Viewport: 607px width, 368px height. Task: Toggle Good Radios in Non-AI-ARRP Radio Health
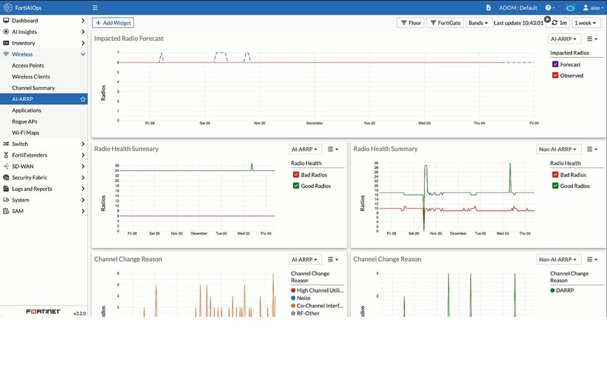point(555,186)
